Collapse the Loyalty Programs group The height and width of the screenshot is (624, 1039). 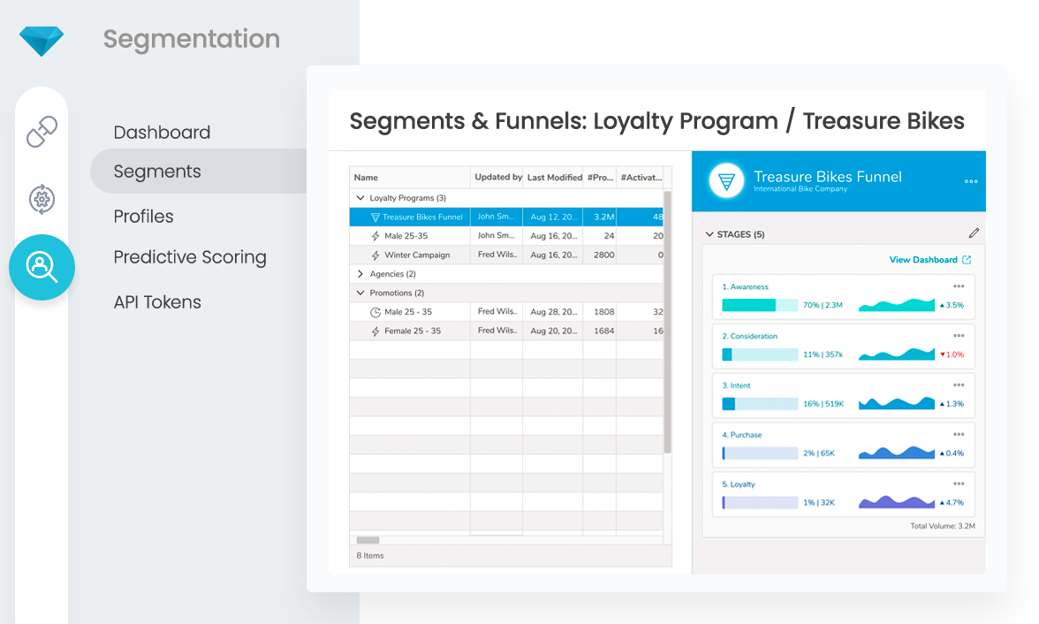click(360, 198)
